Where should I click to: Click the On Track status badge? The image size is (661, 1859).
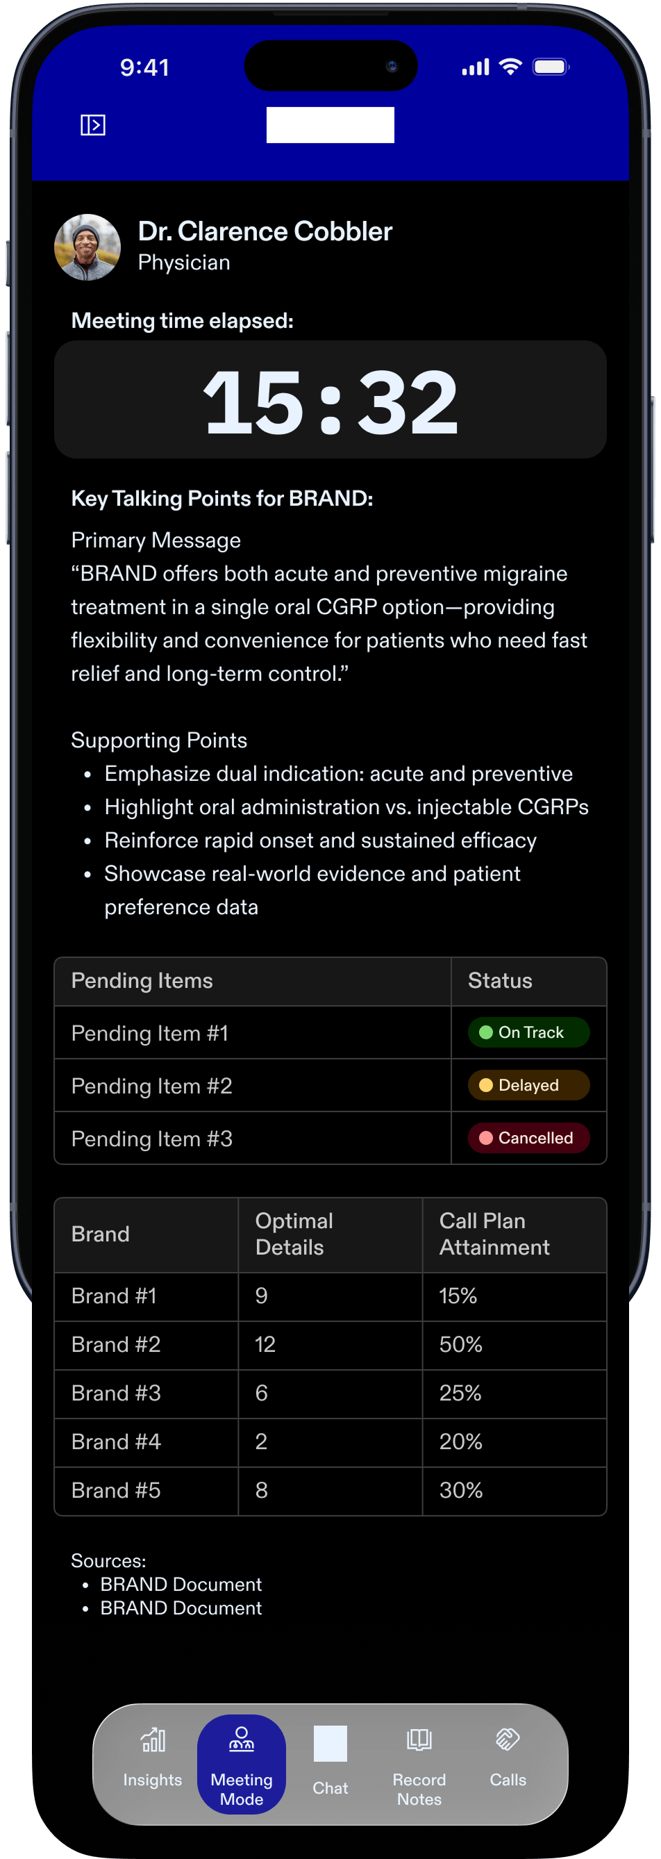click(528, 1033)
